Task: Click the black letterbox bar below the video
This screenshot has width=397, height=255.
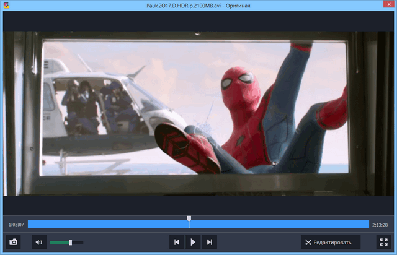Action: (x=198, y=204)
